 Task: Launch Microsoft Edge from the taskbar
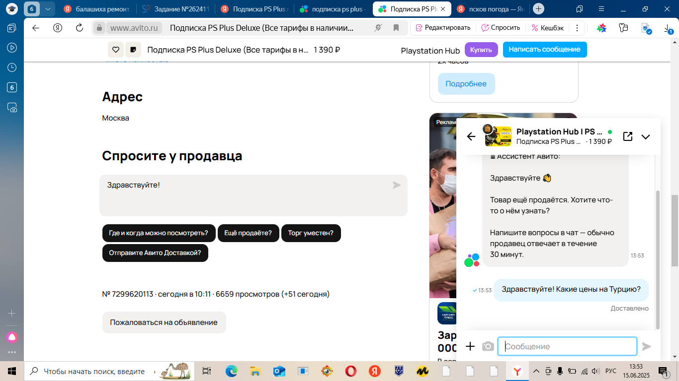coord(232,371)
